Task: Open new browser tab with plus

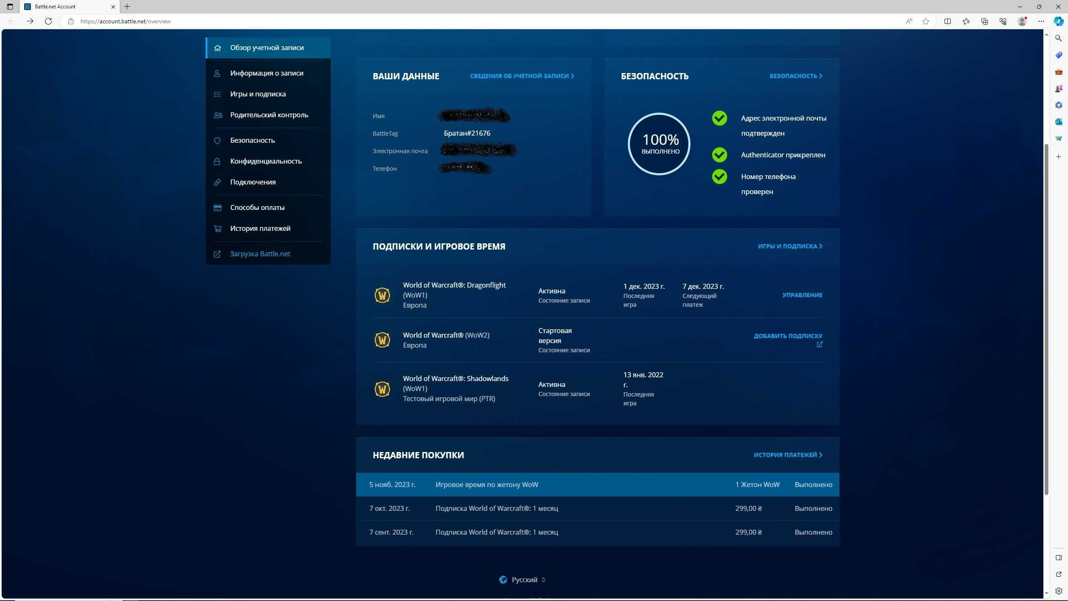Action: 127,7
